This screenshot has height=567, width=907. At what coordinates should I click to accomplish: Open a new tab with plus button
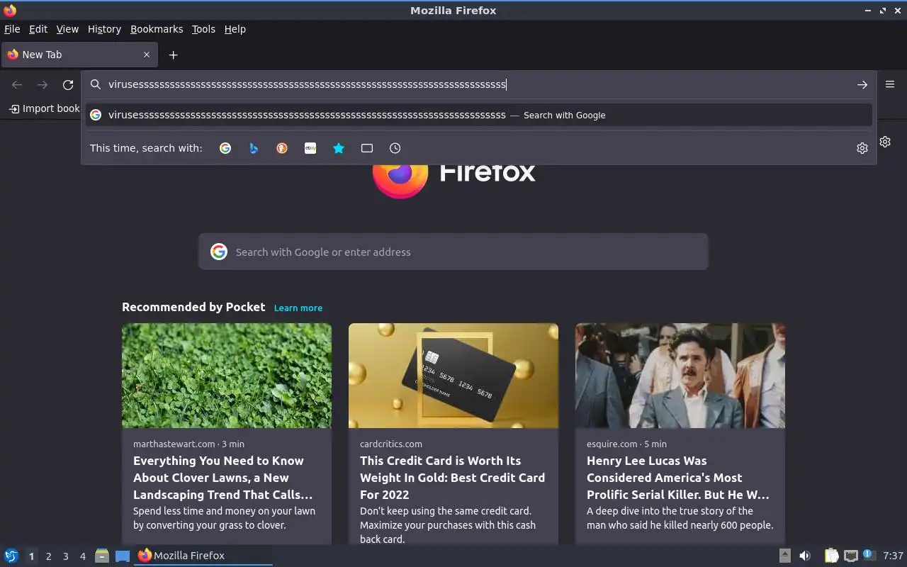(x=173, y=55)
